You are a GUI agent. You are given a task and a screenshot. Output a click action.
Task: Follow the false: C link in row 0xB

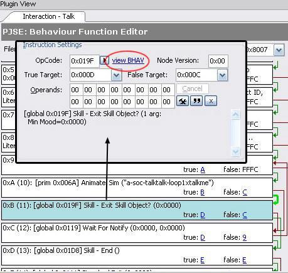pyautogui.click(x=245, y=215)
